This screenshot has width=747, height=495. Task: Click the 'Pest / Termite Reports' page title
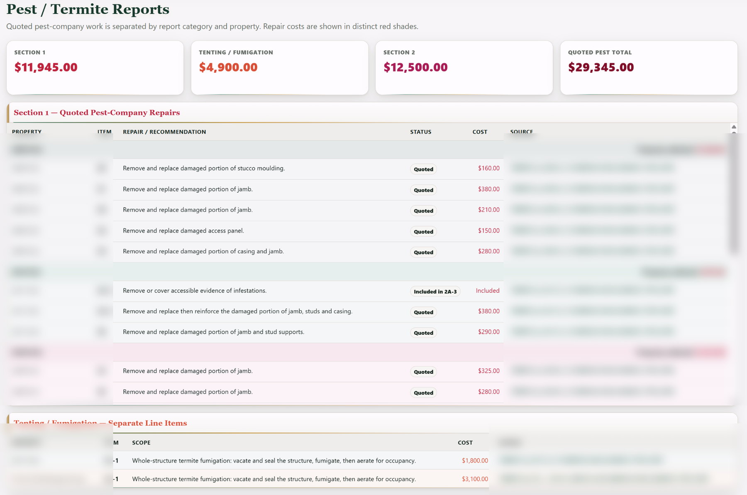pyautogui.click(x=88, y=9)
